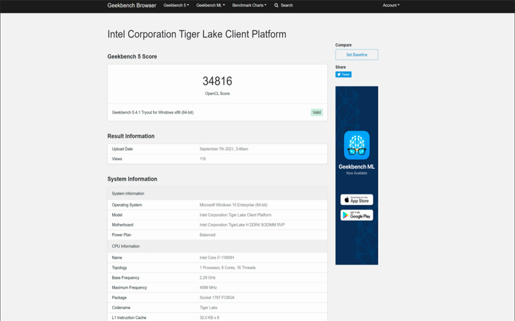The width and height of the screenshot is (515, 321).
Task: Select the Maximum Frequency value 4589 MHz
Action: coord(208,288)
